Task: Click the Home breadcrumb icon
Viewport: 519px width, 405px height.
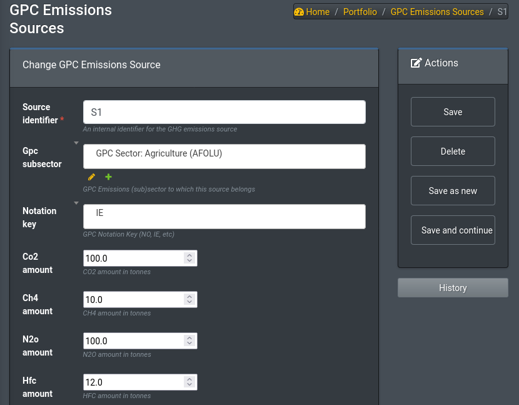Action: 299,11
